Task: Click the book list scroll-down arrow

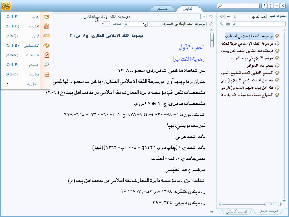Action: [x=284, y=201]
